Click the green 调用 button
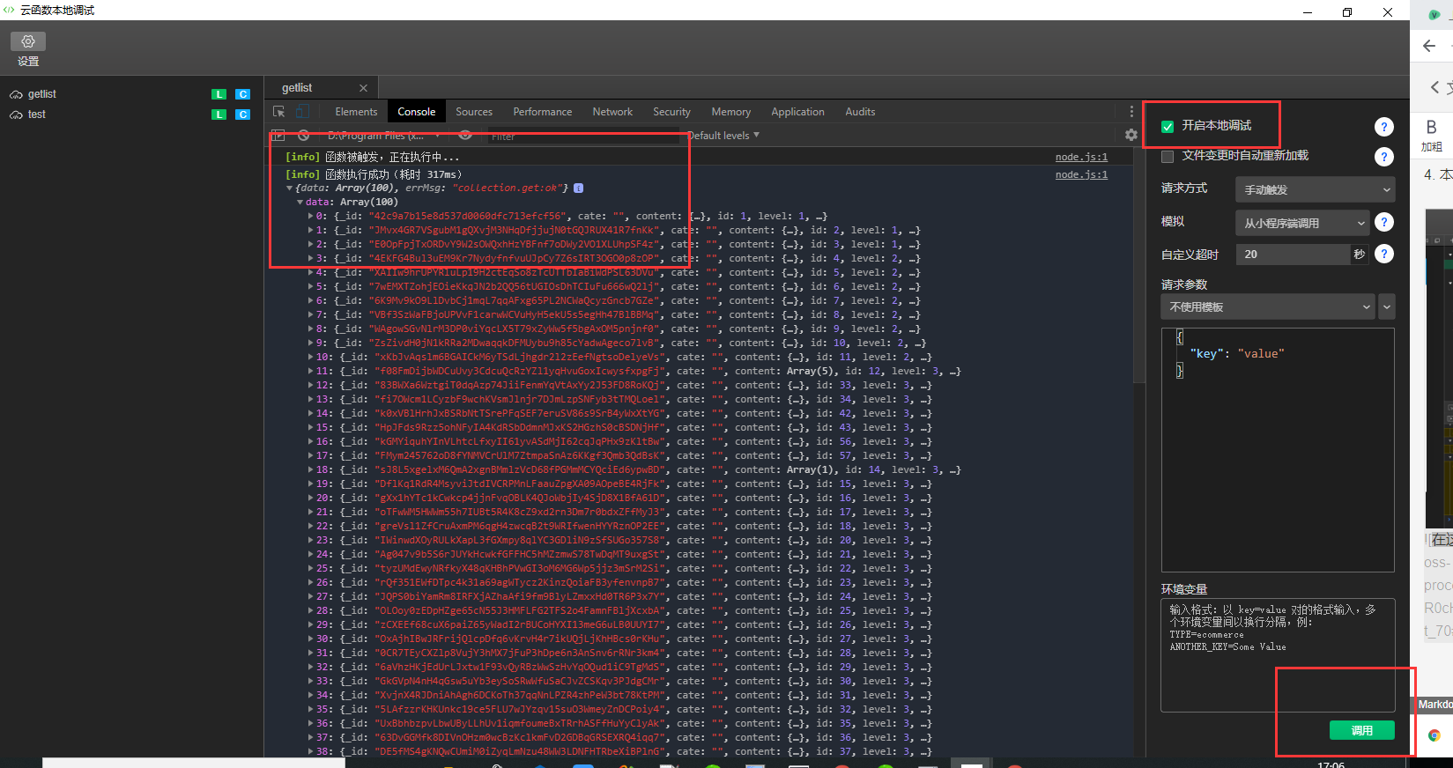1453x768 pixels. 1361,730
